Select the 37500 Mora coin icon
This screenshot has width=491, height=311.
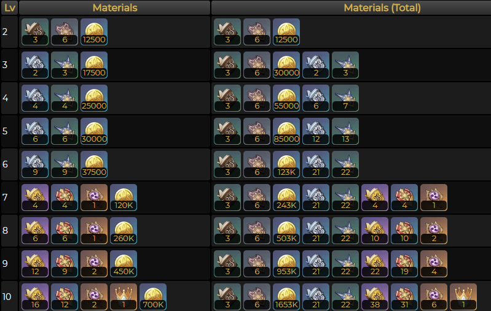[94, 164]
